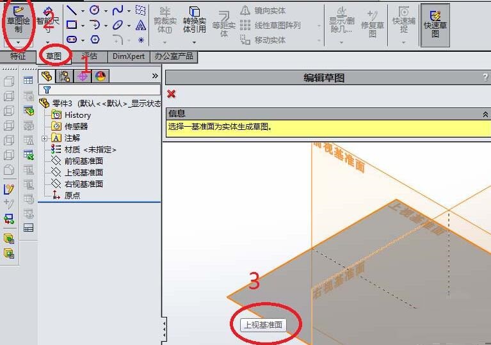Open the 转换实体引用 dropdown arrow
The image size is (491, 345).
tap(195, 42)
